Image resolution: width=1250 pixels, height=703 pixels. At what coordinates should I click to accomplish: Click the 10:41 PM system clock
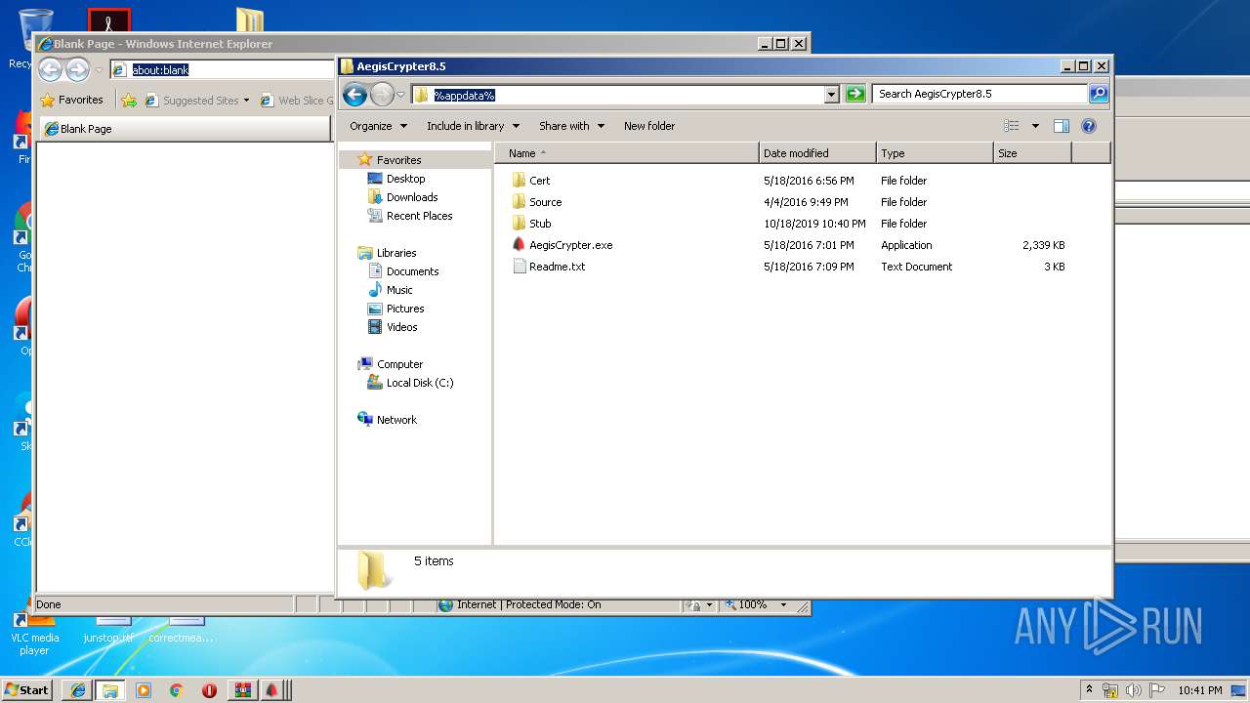[1200, 690]
